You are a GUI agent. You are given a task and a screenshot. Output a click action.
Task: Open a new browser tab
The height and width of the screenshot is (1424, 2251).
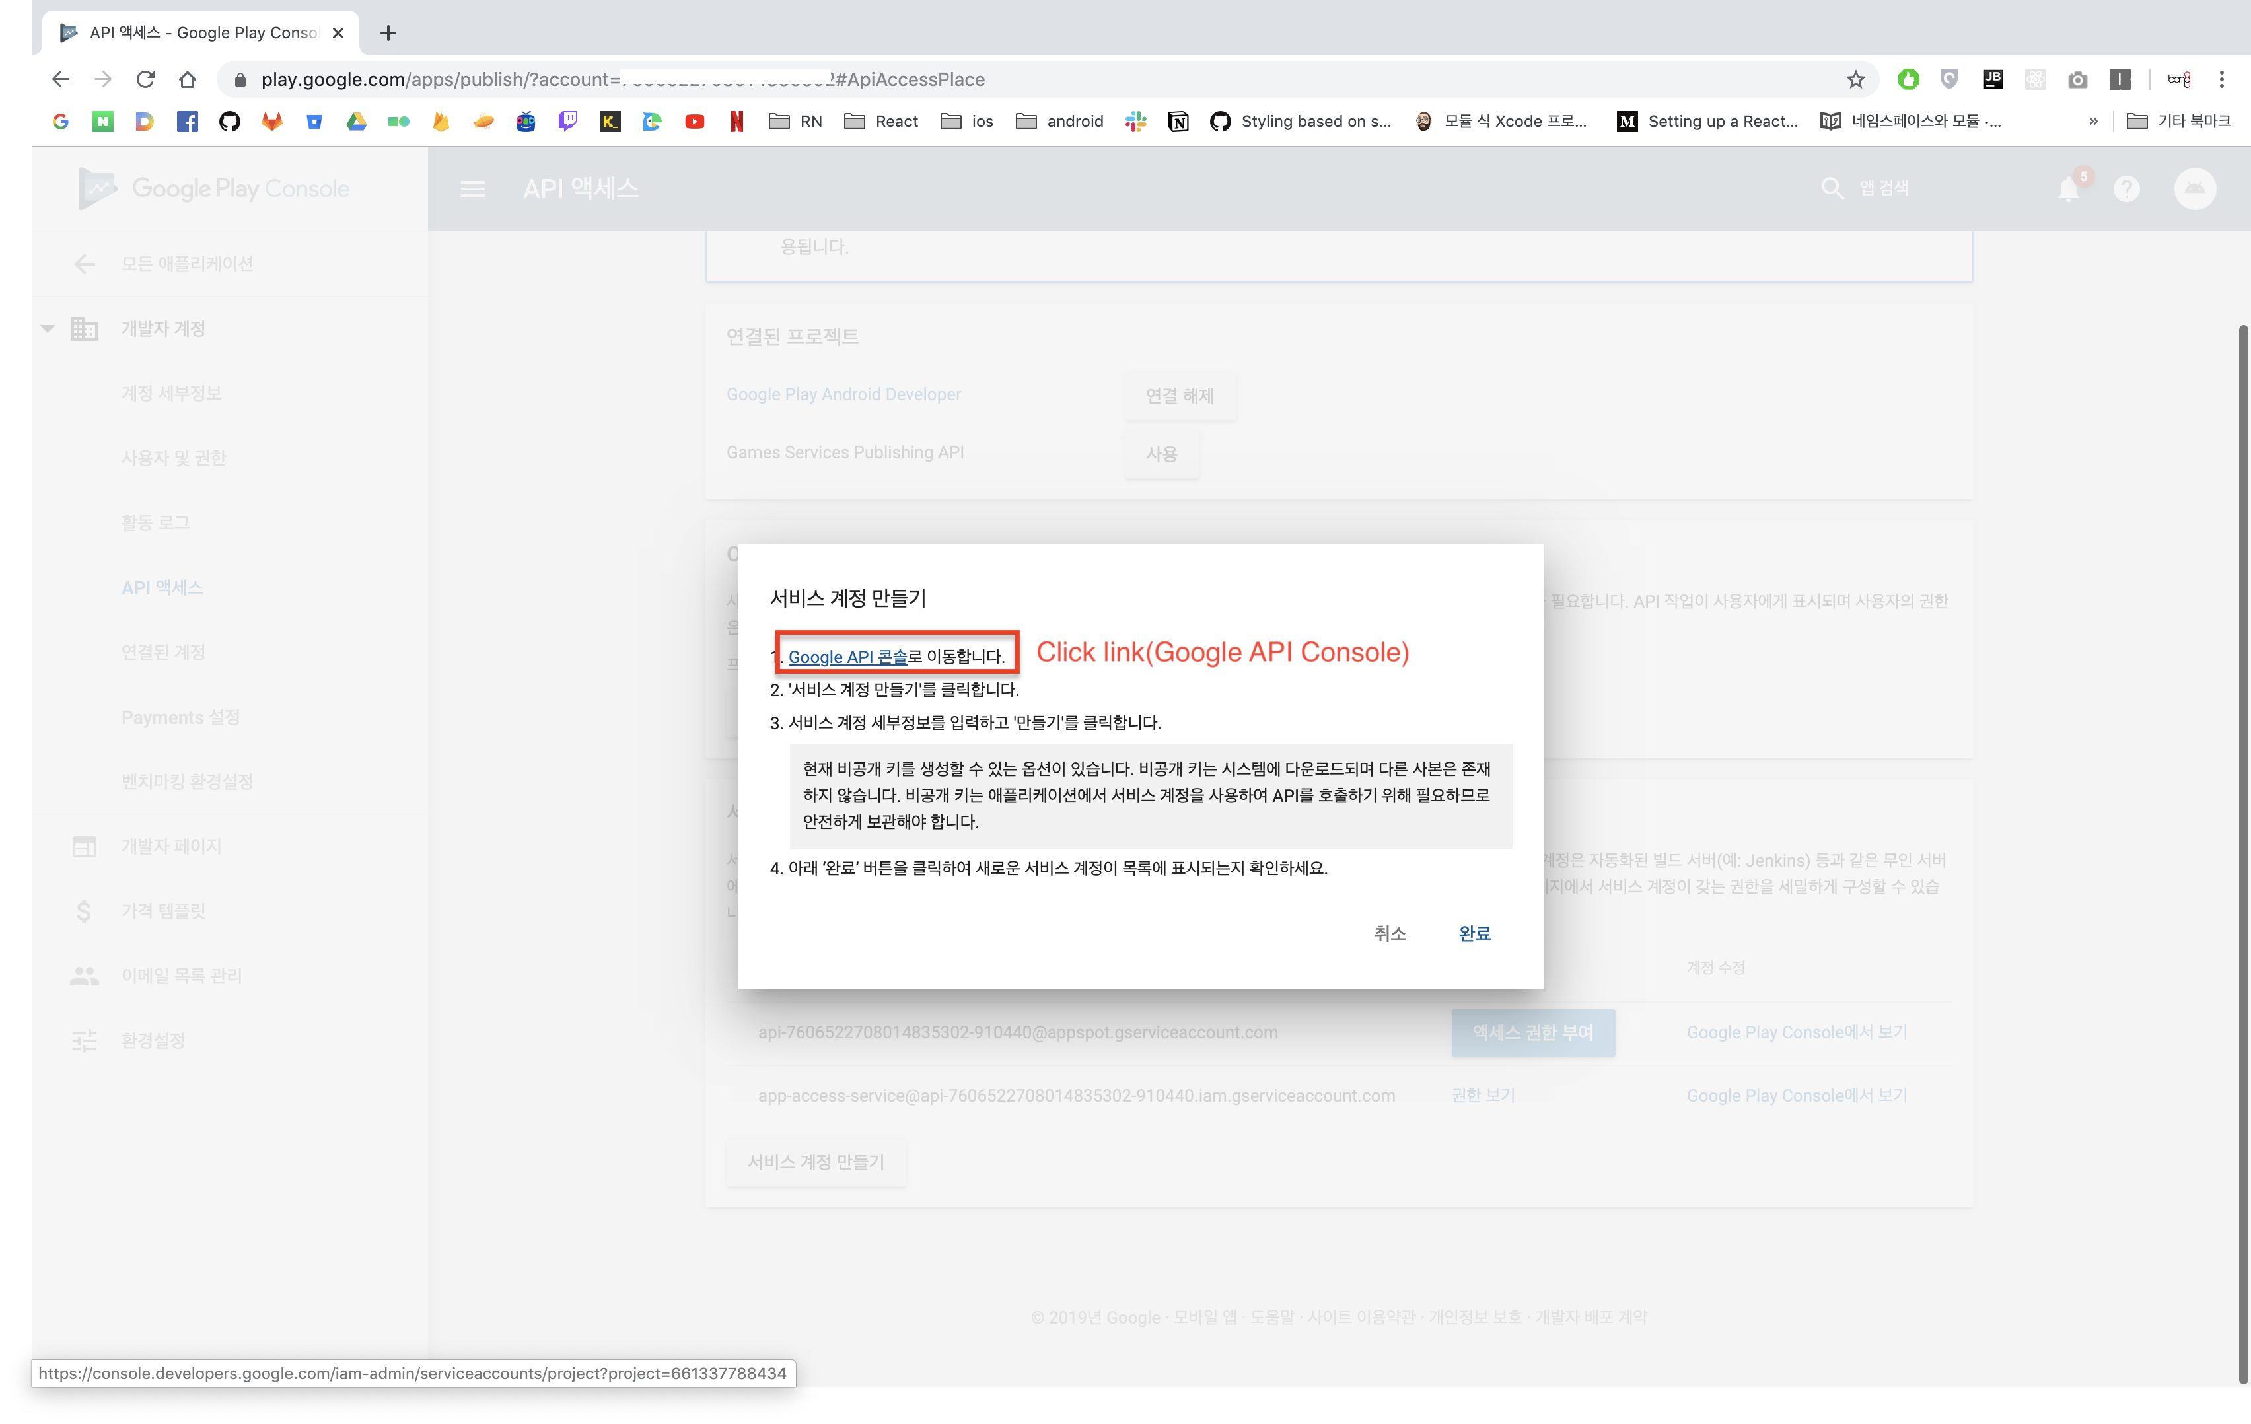point(389,34)
